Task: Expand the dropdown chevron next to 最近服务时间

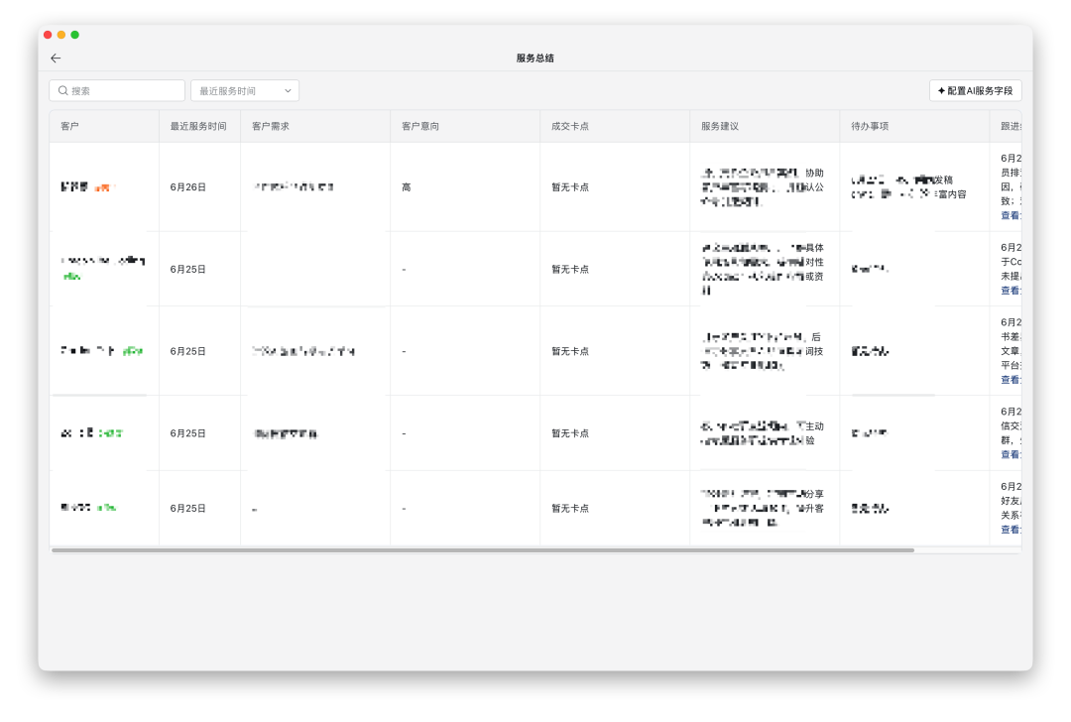Action: click(x=288, y=91)
